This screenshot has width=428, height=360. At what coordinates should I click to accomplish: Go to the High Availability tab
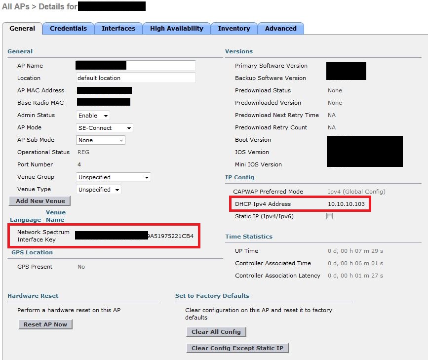(x=176, y=29)
